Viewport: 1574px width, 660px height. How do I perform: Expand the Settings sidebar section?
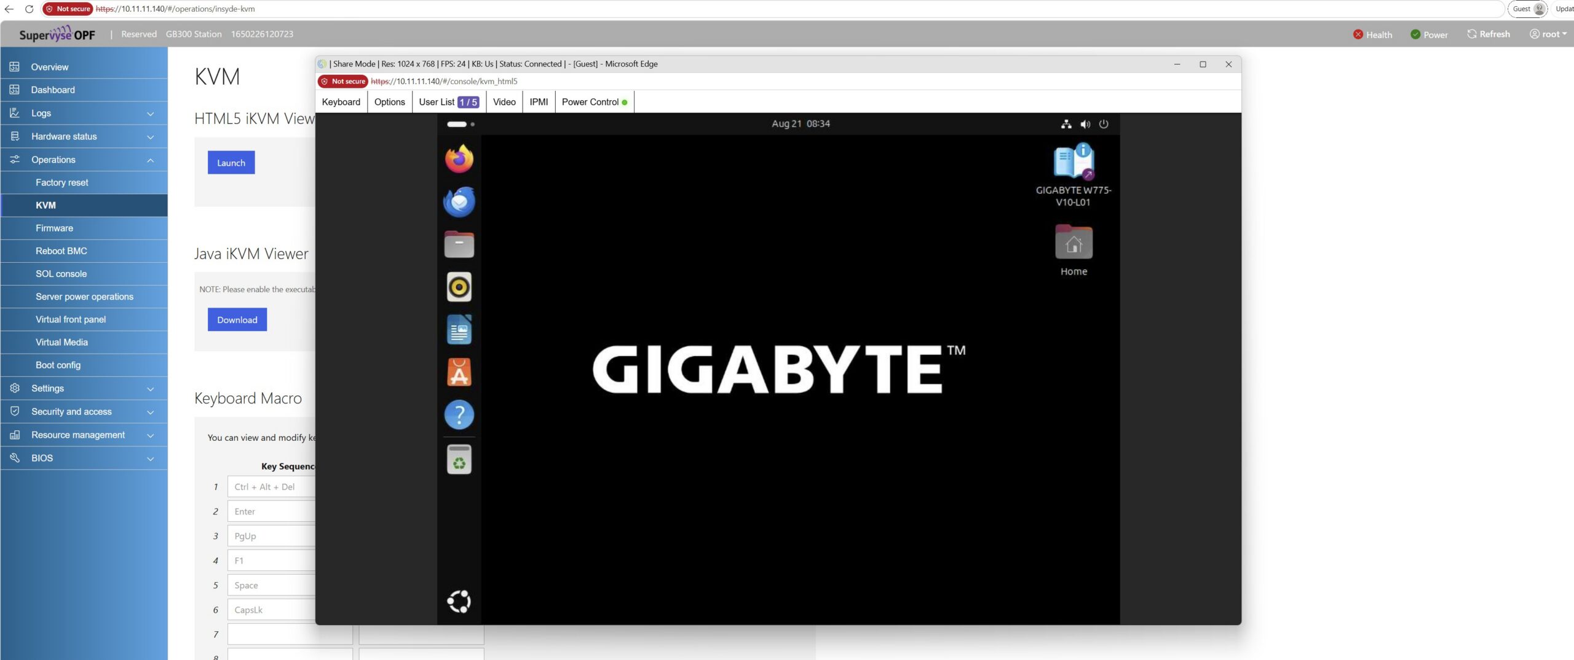[x=84, y=389]
